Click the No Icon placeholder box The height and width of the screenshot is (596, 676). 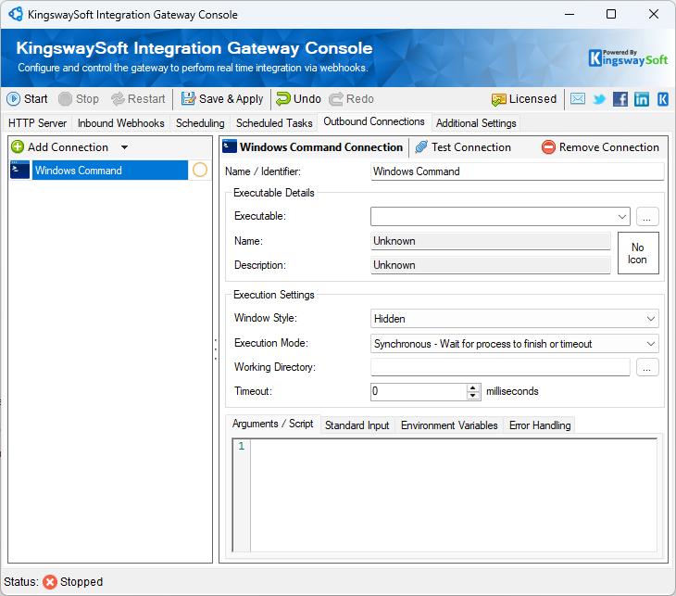click(638, 253)
